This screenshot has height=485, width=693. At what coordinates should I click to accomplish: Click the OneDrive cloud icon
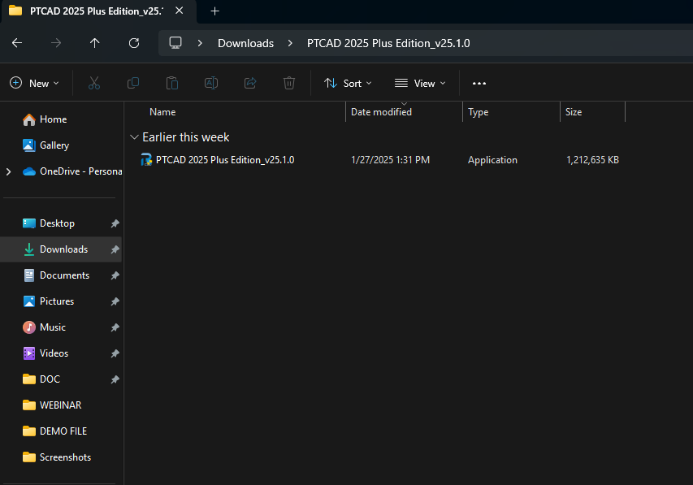coord(29,171)
